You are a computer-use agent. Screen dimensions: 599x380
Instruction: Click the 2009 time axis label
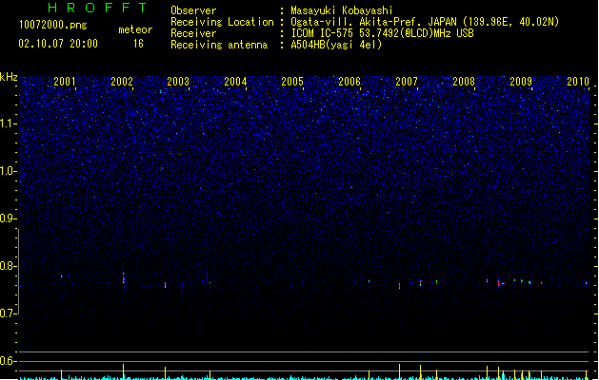click(x=521, y=81)
